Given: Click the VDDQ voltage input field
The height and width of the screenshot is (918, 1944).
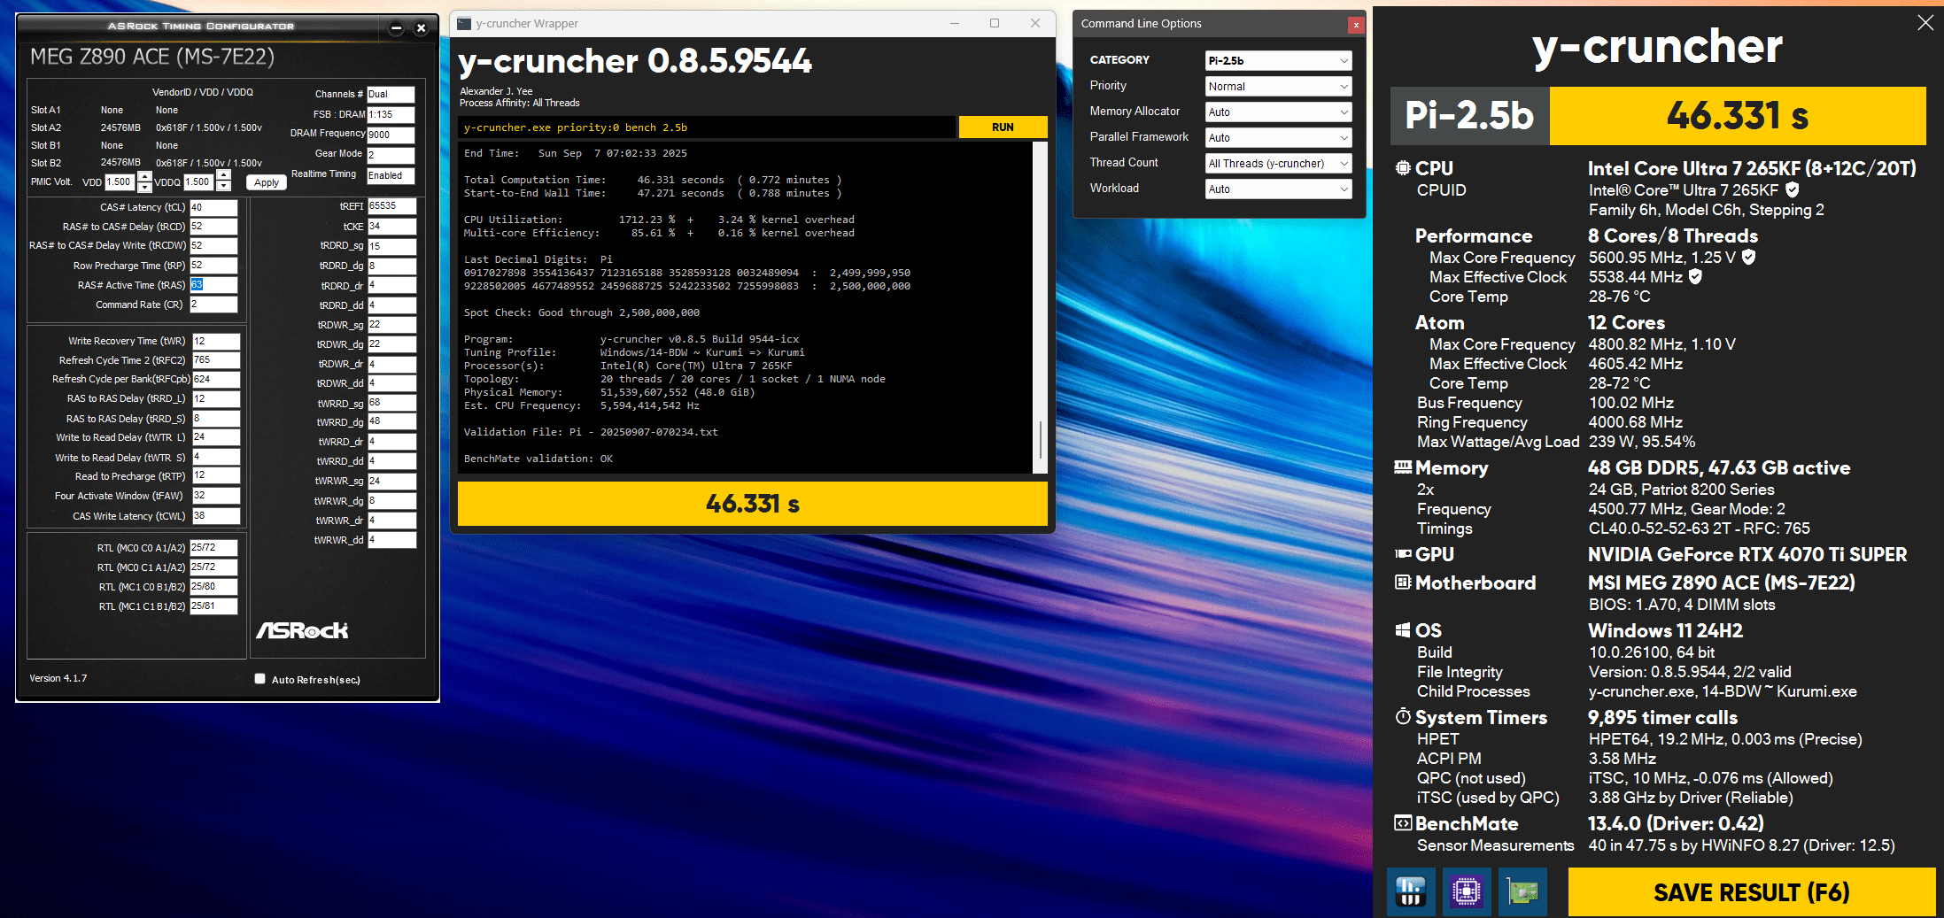Looking at the screenshot, I should pyautogui.click(x=198, y=181).
